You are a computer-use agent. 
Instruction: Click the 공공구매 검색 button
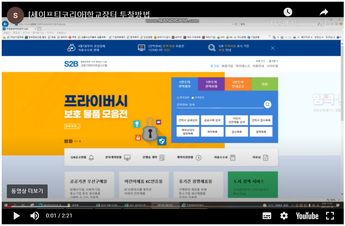tap(212, 120)
